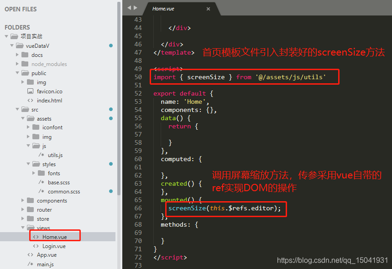
Task: Expand the docs folder
Action: (x=17, y=55)
